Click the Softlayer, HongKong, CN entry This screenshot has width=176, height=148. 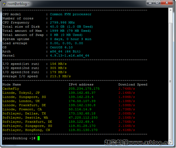pos(26,130)
